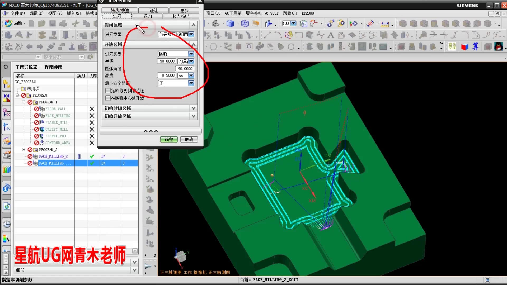This screenshot has width=507, height=285.
Task: Click the 启动 start icon
Action: pyautogui.click(x=8, y=23)
